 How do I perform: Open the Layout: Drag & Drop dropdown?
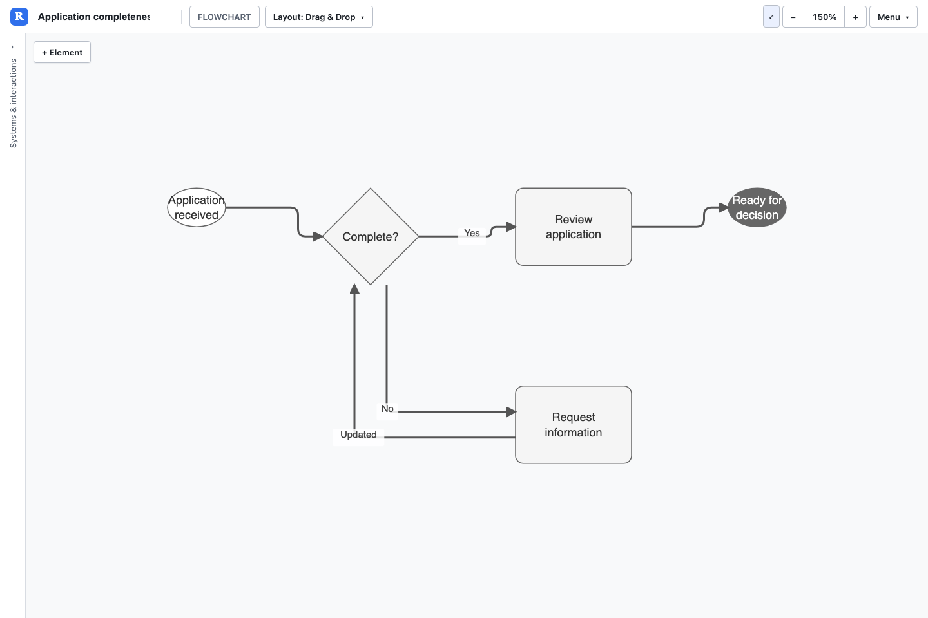click(319, 17)
